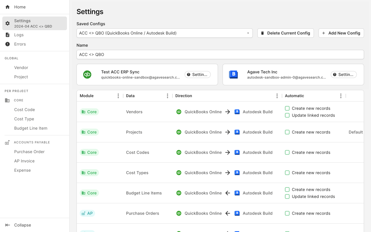Click the direction arrow in Purchase Orders row
371x232 pixels.
point(228,213)
